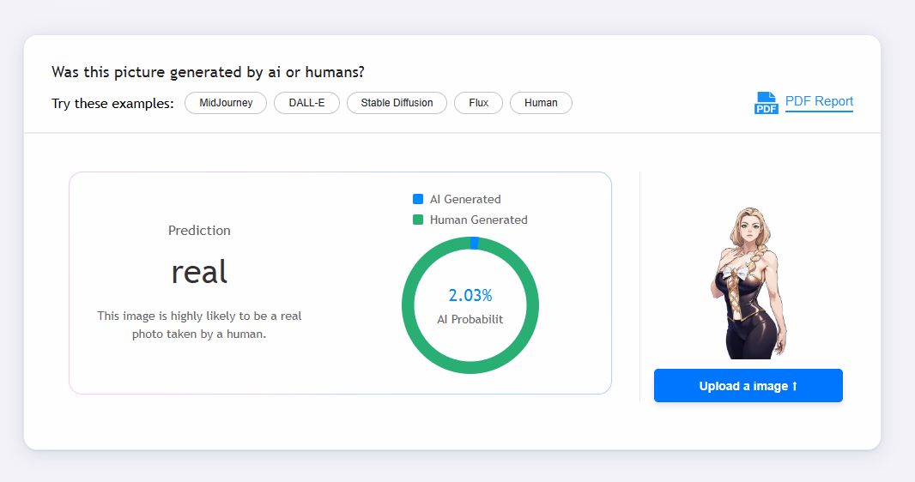This screenshot has height=482, width=915.
Task: Click the small blue donut chart segment
Action: (474, 244)
